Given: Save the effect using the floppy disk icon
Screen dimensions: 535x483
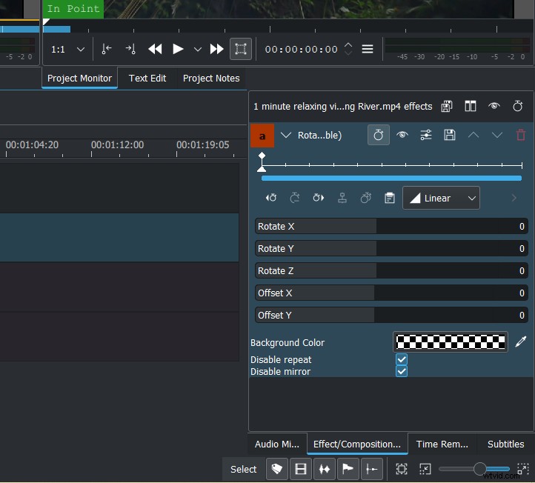Looking at the screenshot, I should pyautogui.click(x=449, y=135).
